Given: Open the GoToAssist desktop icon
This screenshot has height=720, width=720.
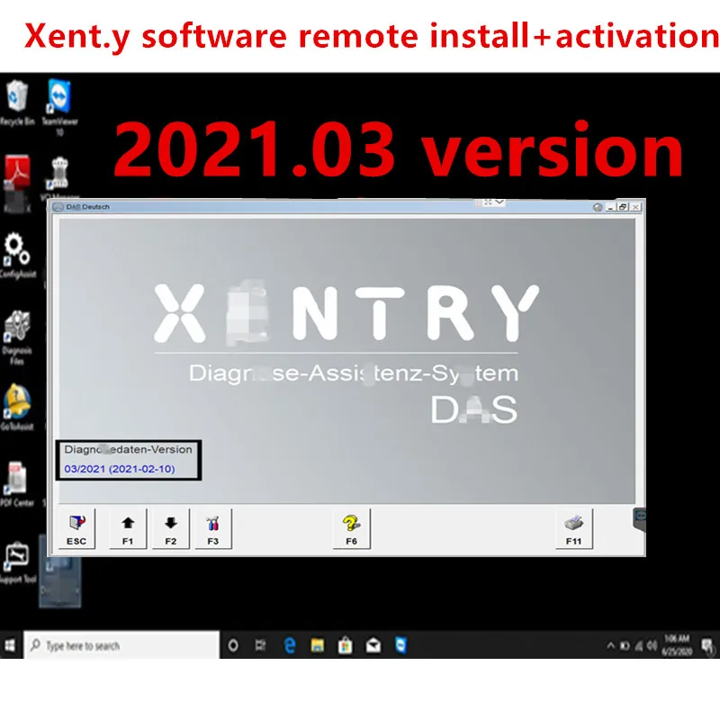Looking at the screenshot, I should pos(17,407).
